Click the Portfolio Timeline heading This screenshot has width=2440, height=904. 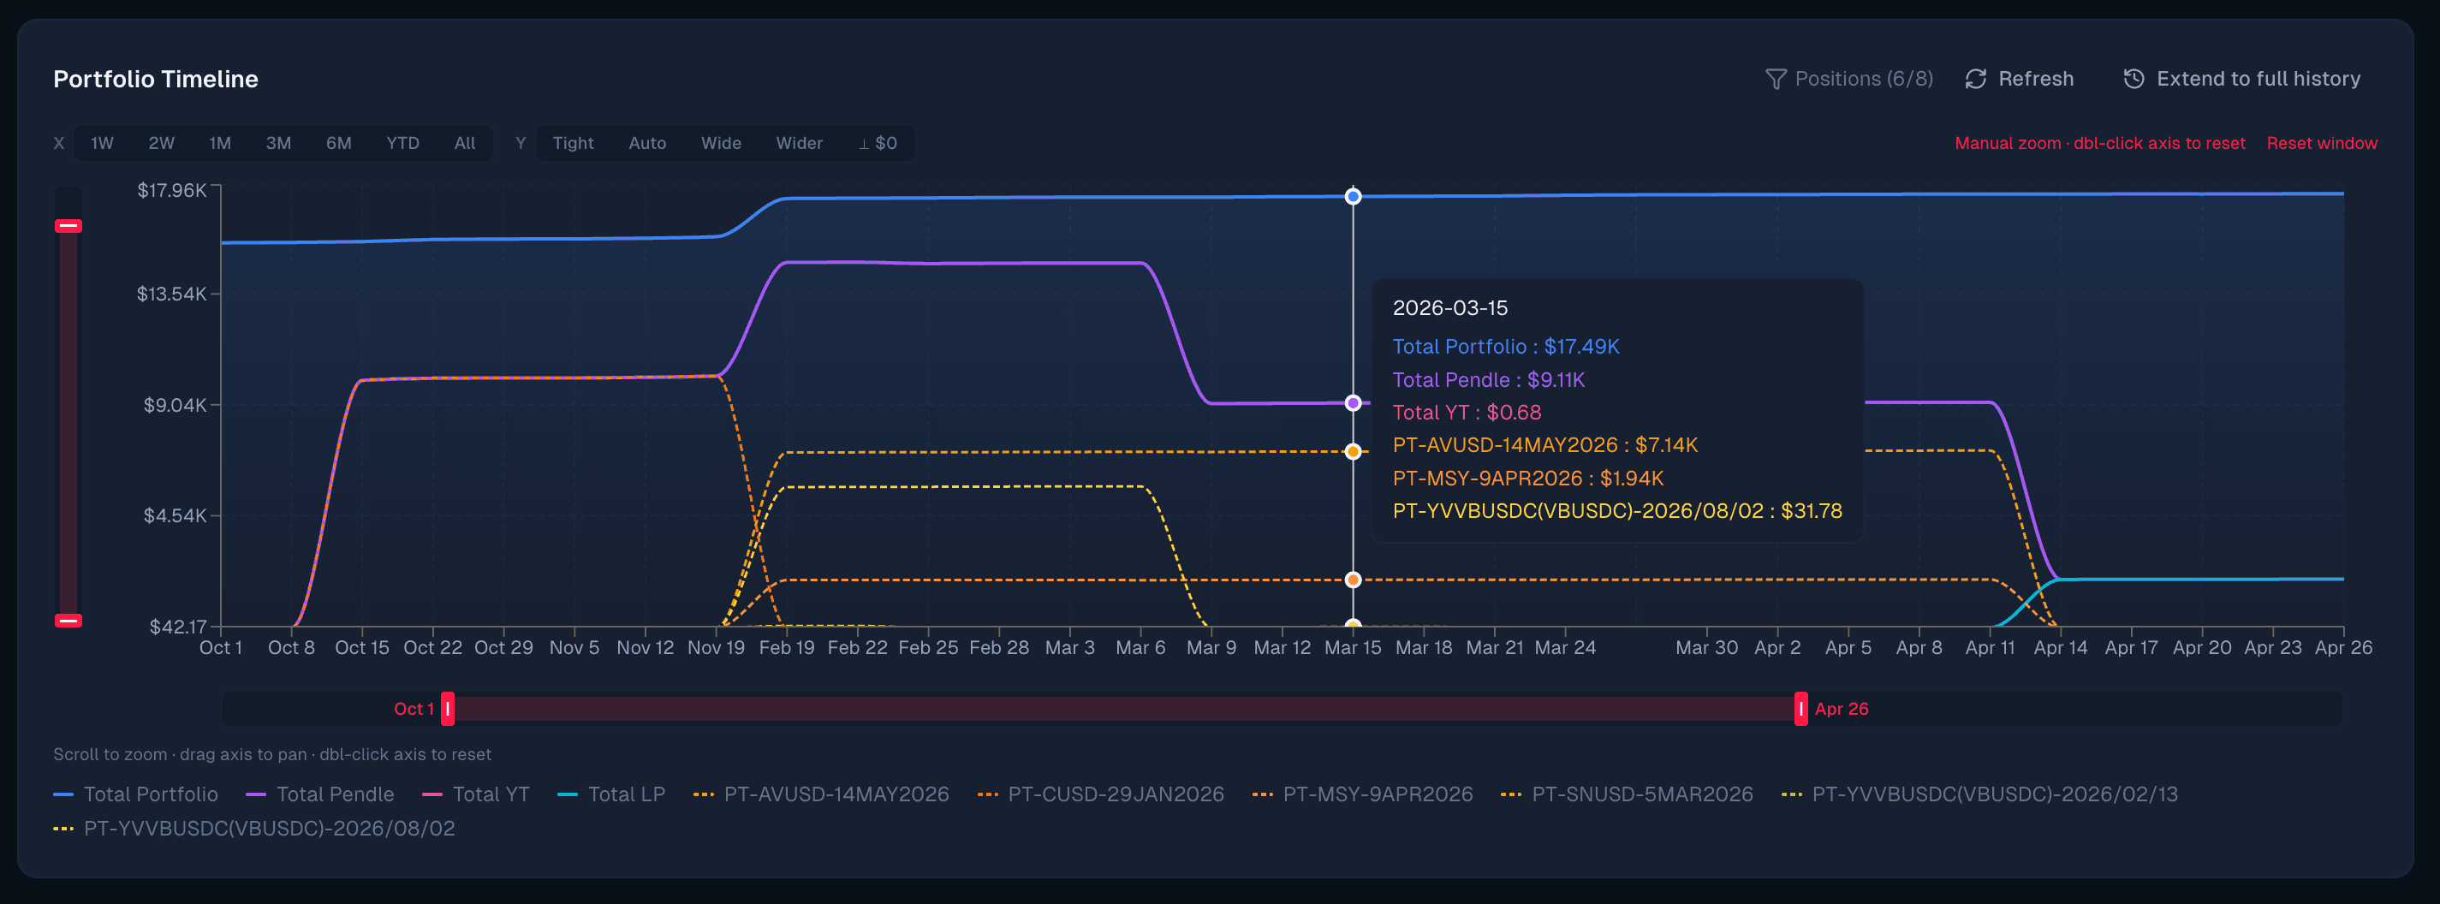(155, 79)
